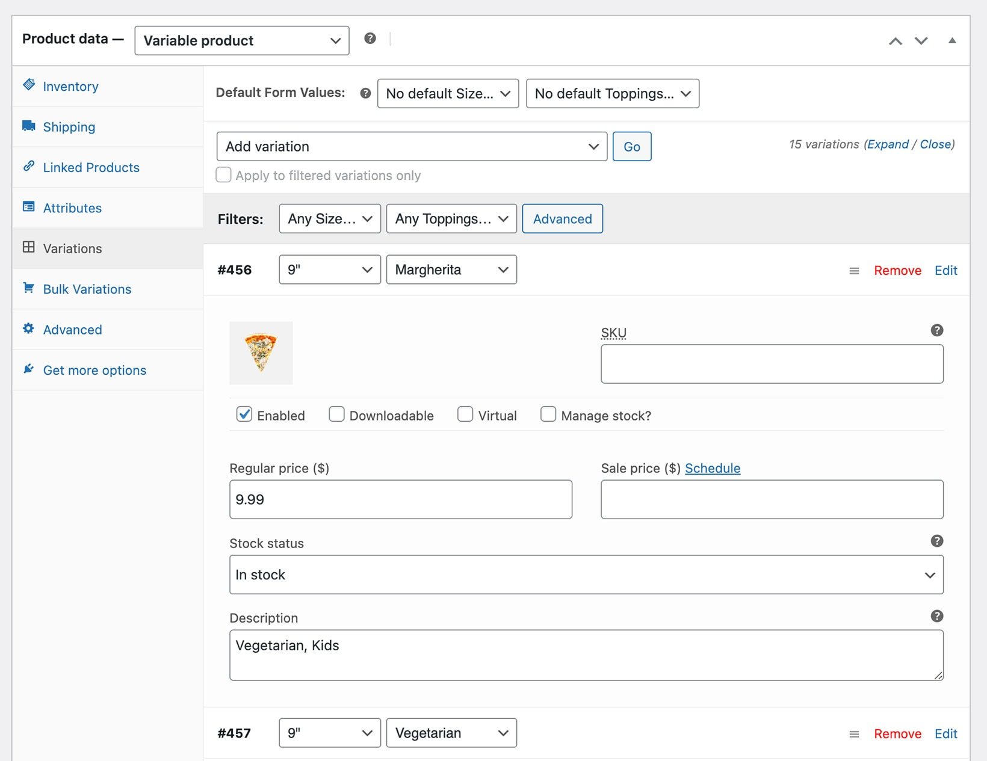The image size is (987, 761).
Task: Open the Margherita toppings dropdown
Action: pyautogui.click(x=451, y=270)
